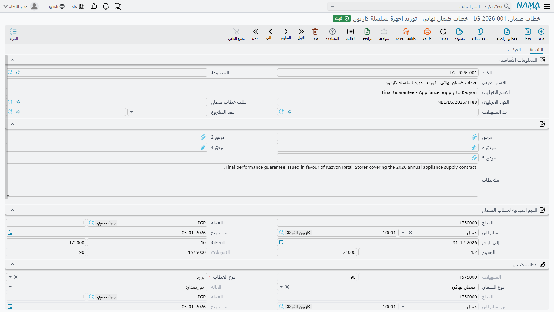Click the عام branch selector
The height and width of the screenshot is (312, 554).
[78, 6]
